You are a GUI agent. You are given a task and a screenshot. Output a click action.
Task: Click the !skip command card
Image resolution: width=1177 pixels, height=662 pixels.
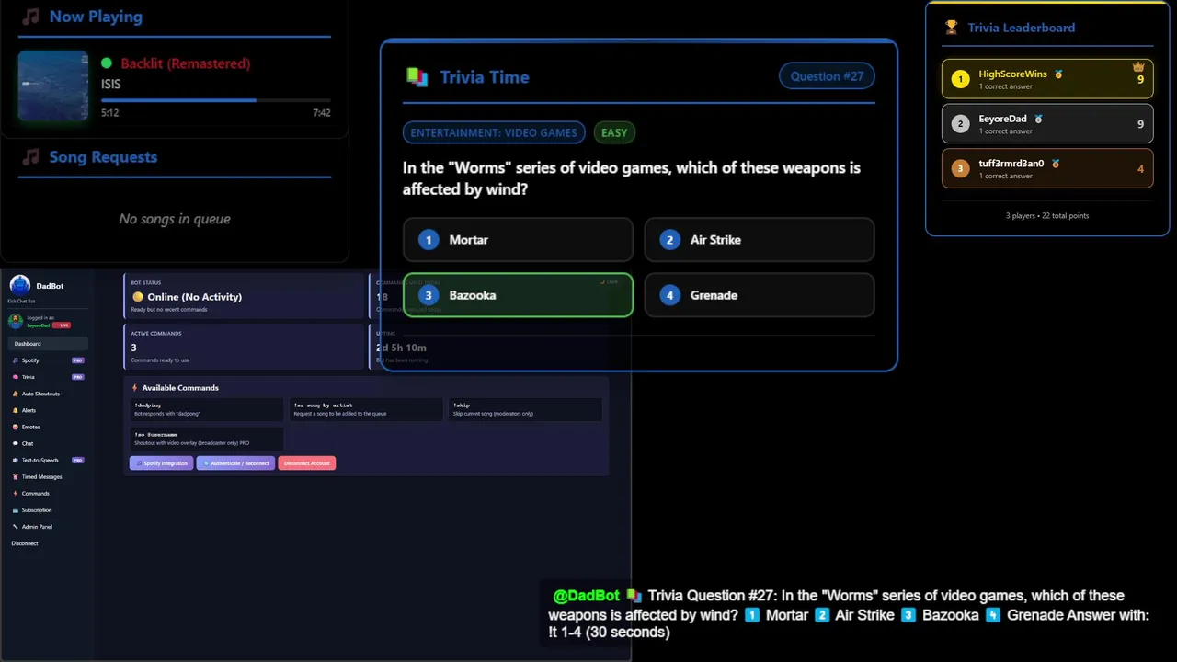(525, 409)
